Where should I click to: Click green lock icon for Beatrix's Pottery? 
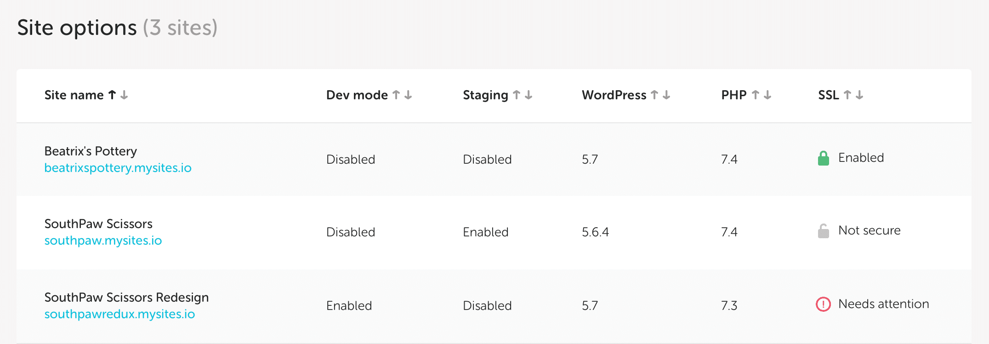click(x=823, y=158)
